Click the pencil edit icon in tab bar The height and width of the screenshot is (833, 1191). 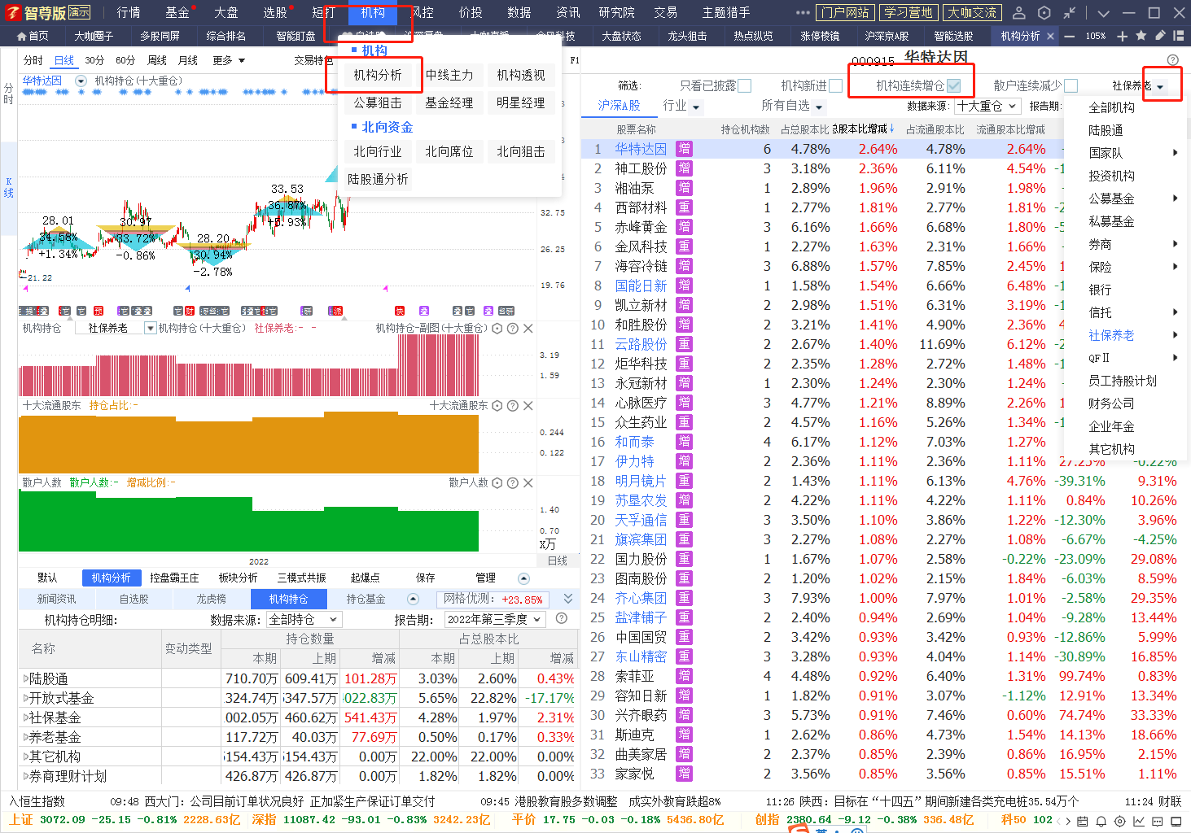point(1160,36)
